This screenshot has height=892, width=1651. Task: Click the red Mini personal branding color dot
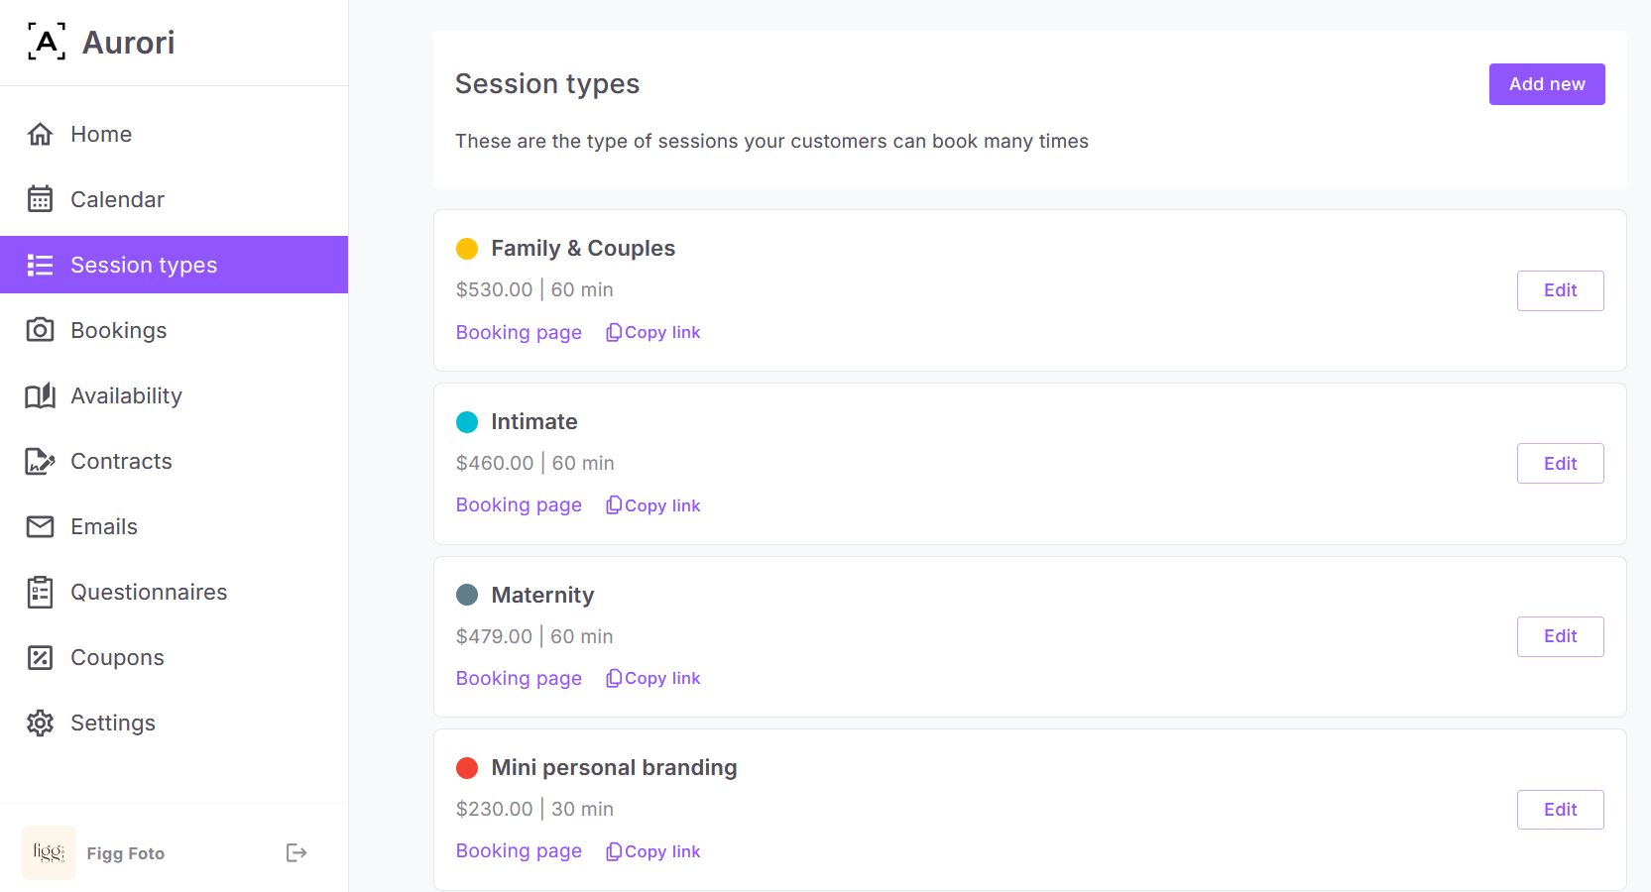click(x=467, y=768)
